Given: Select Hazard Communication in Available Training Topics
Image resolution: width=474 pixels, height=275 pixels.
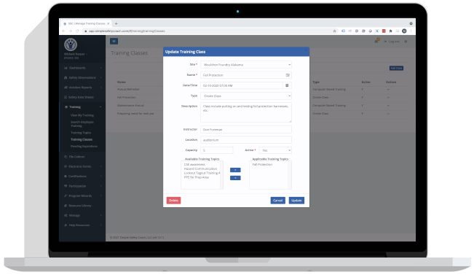Looking at the screenshot, I should (x=200, y=169).
